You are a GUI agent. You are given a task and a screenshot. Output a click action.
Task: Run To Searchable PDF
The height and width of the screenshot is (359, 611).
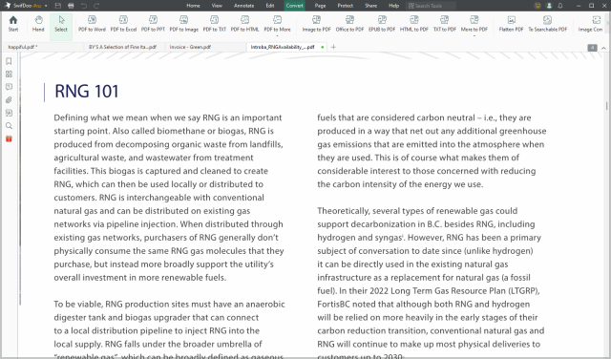point(547,24)
